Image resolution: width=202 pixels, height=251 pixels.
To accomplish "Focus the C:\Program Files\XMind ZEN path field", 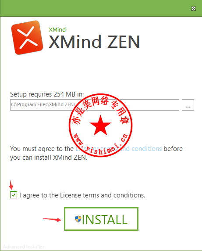I will tap(95, 105).
